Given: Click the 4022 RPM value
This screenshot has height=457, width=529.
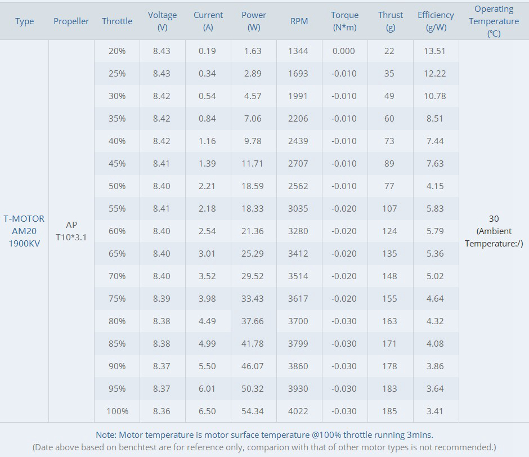Looking at the screenshot, I should coord(298,411).
